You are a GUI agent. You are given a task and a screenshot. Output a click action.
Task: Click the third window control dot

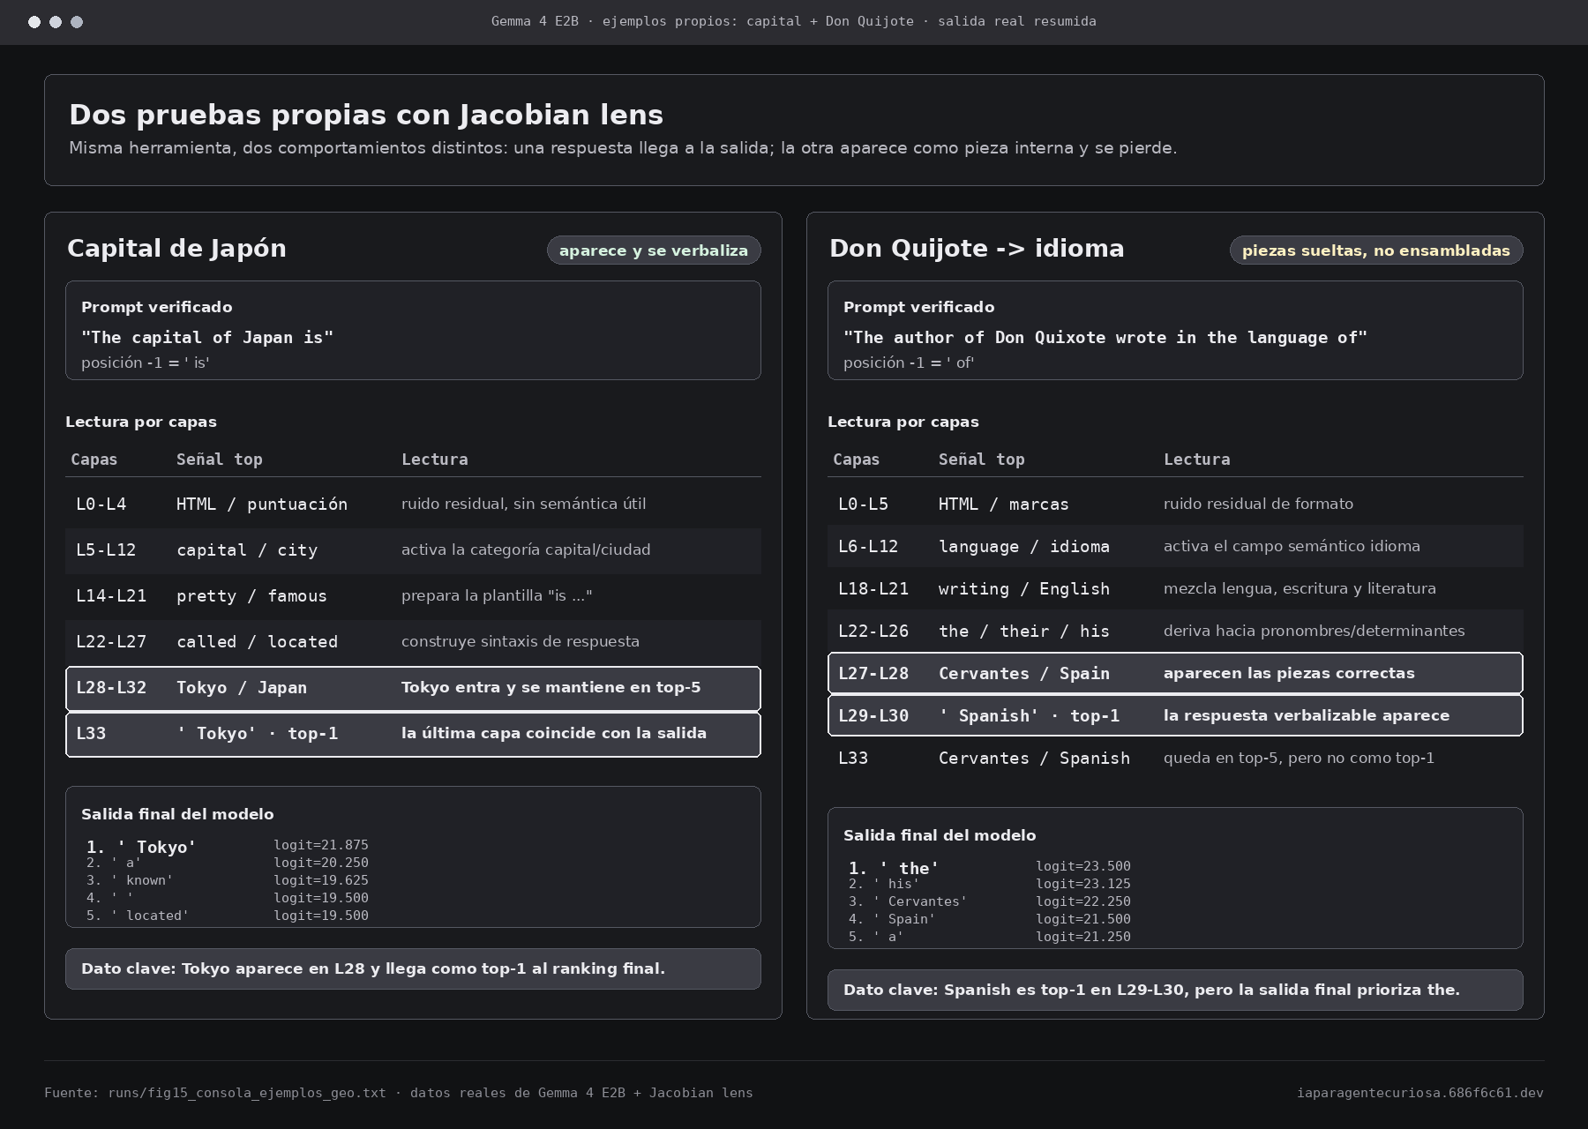tap(77, 22)
